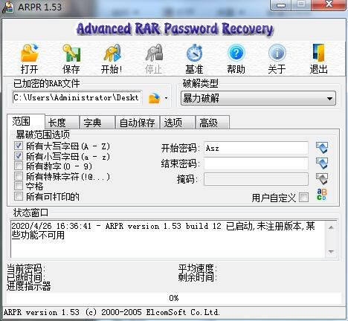Screen dimensions: 348x321
Task: Enable 所有数字 (0 - 9) checkbox
Action: (19, 166)
